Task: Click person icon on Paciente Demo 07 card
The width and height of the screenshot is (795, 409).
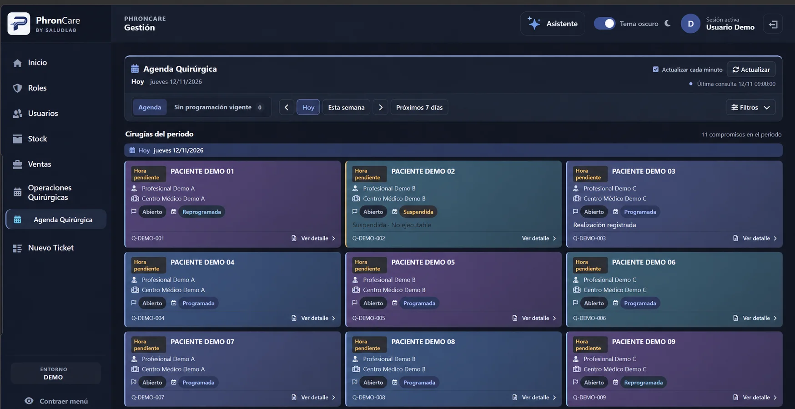Action: click(134, 359)
